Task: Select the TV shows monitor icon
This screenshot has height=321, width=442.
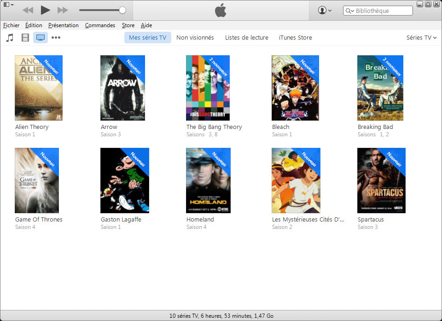Action: pyautogui.click(x=41, y=38)
